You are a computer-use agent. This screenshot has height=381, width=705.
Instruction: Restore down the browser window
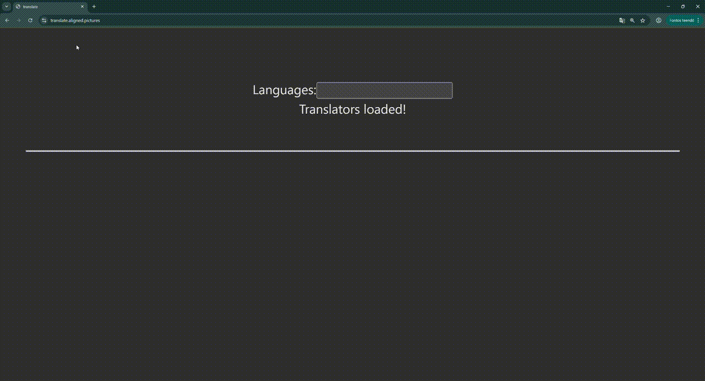[x=683, y=7]
